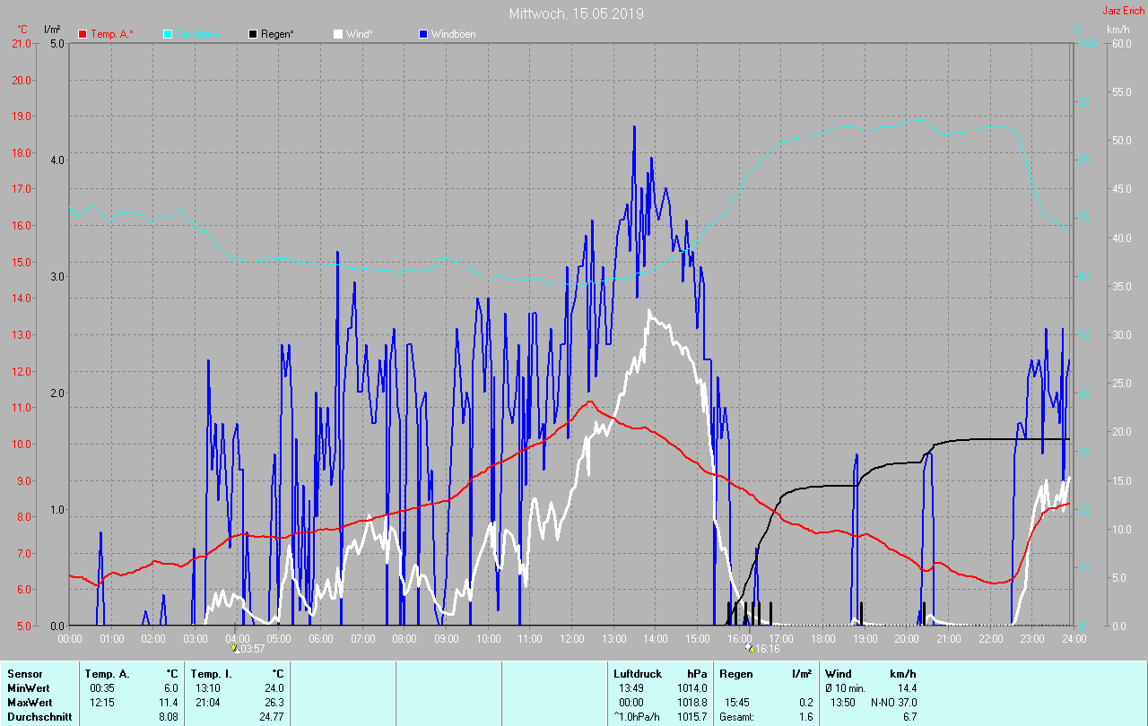The height and width of the screenshot is (726, 1148).
Task: Click the red Temp. A. legend square
Action: click(83, 34)
